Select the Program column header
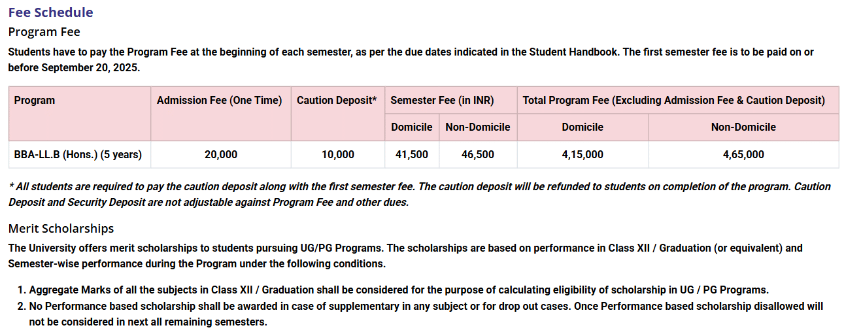Screen dimensions: 844x334 (x=35, y=101)
